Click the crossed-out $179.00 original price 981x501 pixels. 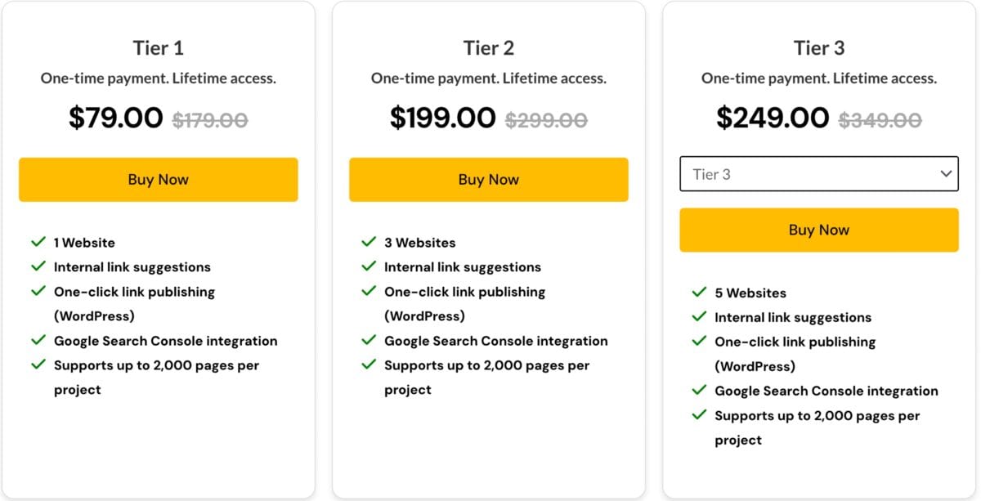point(210,120)
